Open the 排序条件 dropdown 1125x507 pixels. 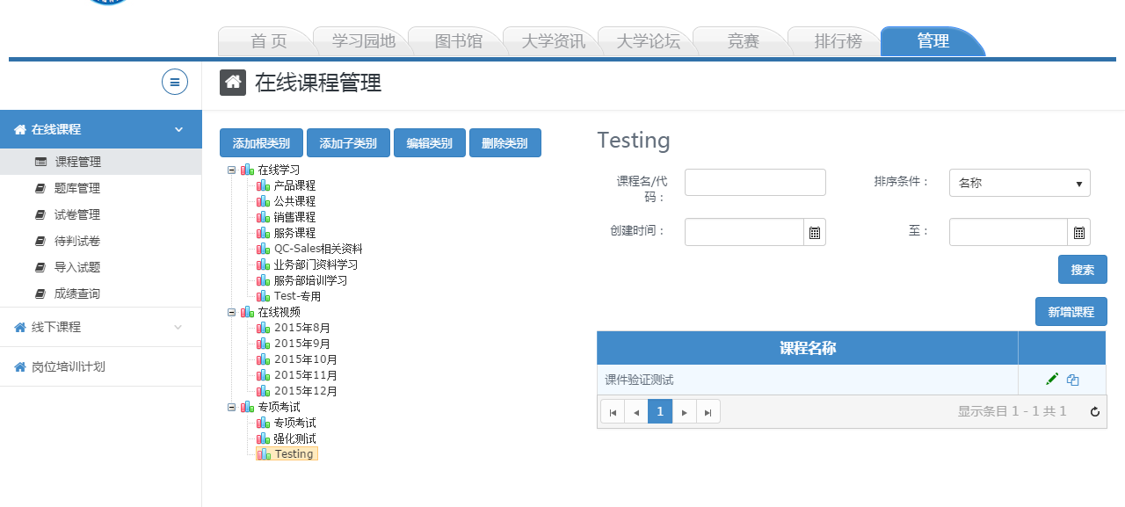tap(1020, 183)
